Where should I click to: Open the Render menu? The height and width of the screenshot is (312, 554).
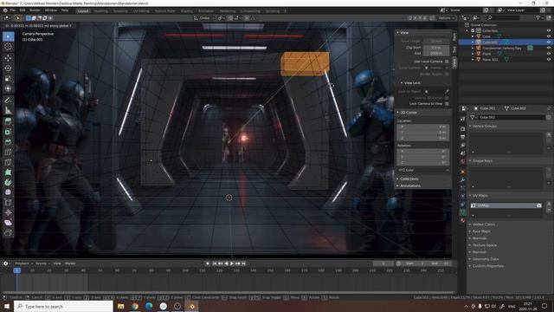pos(35,10)
